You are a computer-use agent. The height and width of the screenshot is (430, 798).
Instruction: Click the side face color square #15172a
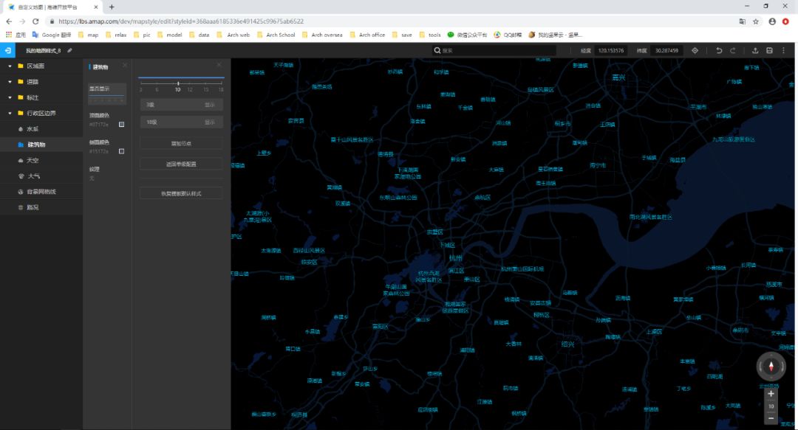pos(122,151)
